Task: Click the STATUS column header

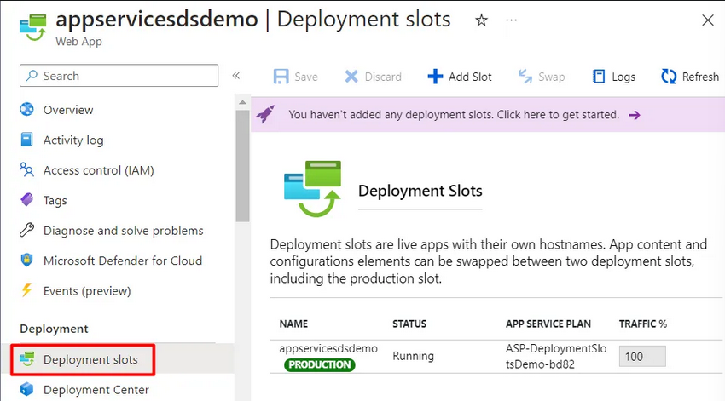Action: click(409, 324)
